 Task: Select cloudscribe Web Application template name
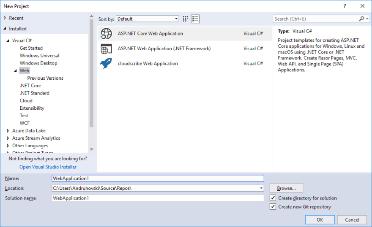[148, 63]
